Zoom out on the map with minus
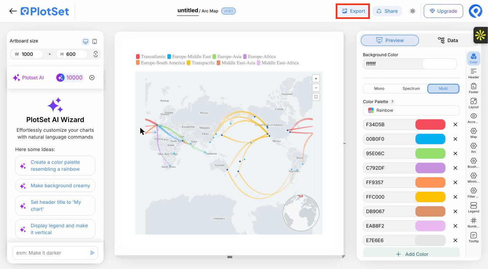Screen dimensions: 488x269 coord(316,88)
